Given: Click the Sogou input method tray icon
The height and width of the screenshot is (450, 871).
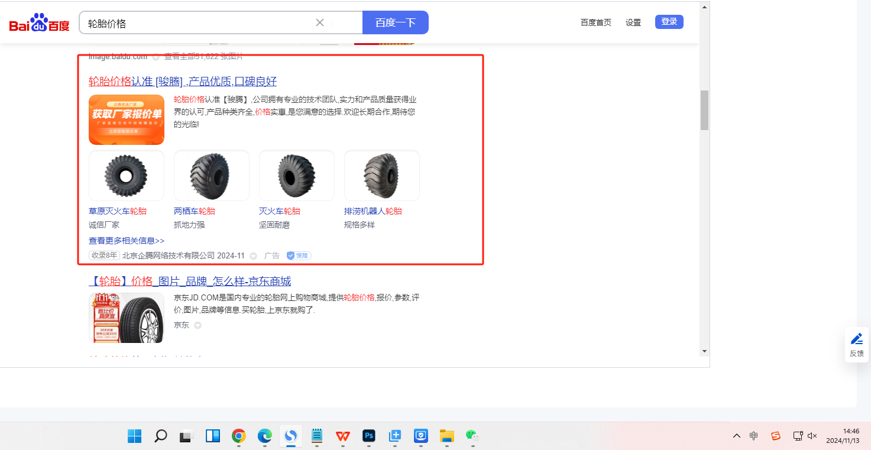Looking at the screenshot, I should (x=776, y=436).
